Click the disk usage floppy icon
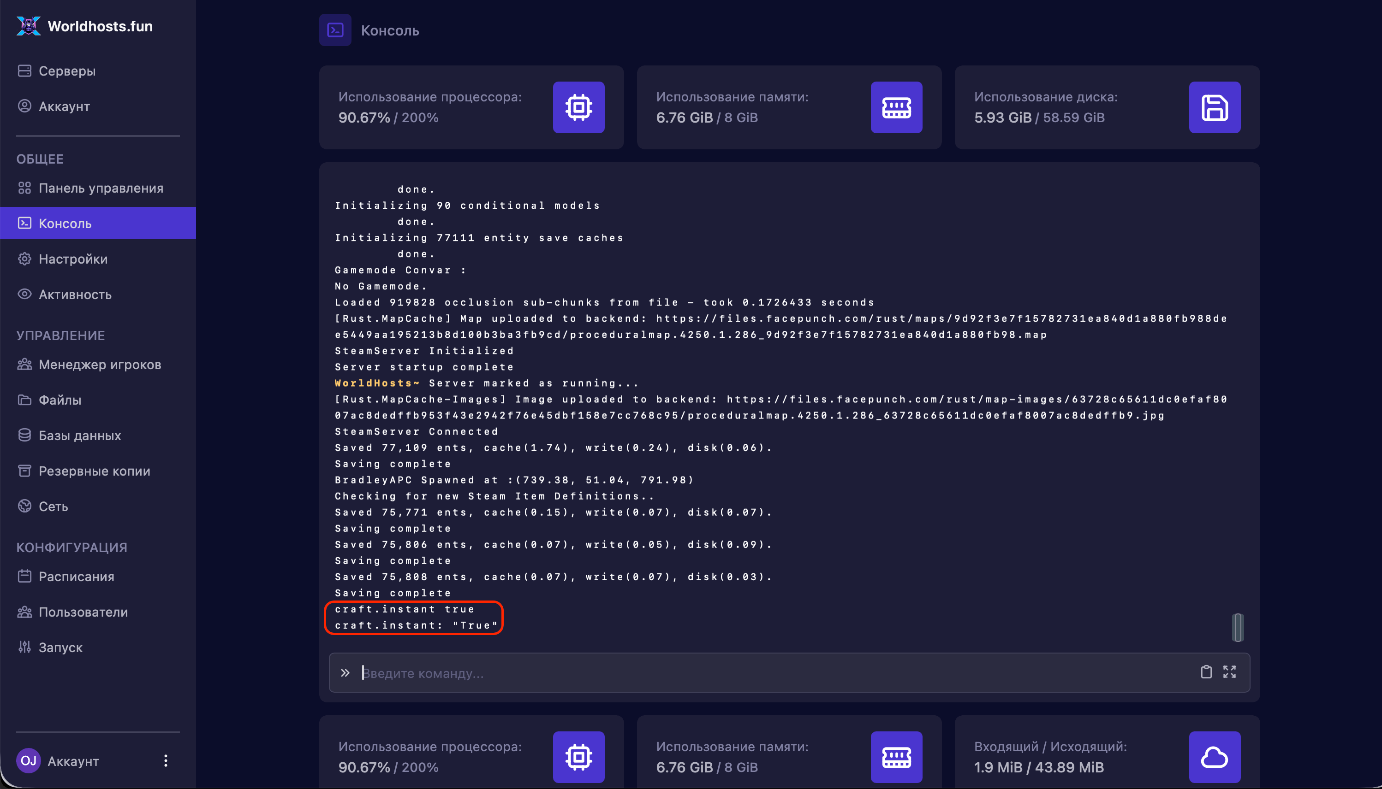 coord(1215,107)
